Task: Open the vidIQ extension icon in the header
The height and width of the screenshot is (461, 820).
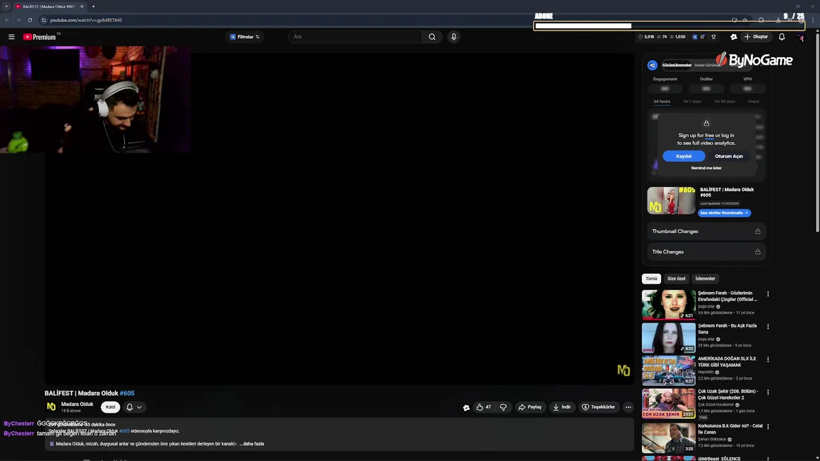Action: pos(734,37)
